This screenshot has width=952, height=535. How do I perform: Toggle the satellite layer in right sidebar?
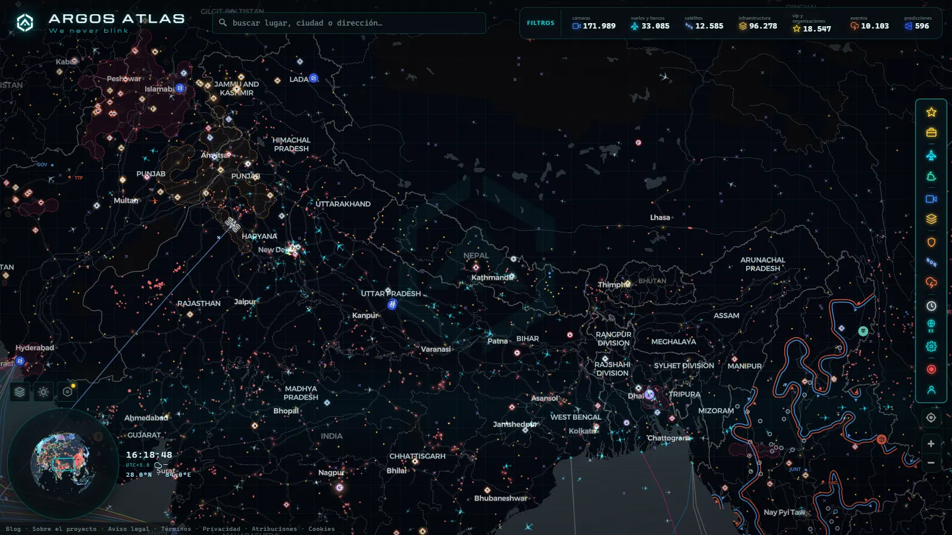[x=931, y=262]
